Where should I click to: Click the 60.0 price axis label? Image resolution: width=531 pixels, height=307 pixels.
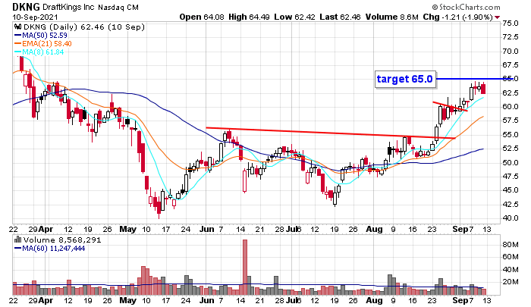511,107
